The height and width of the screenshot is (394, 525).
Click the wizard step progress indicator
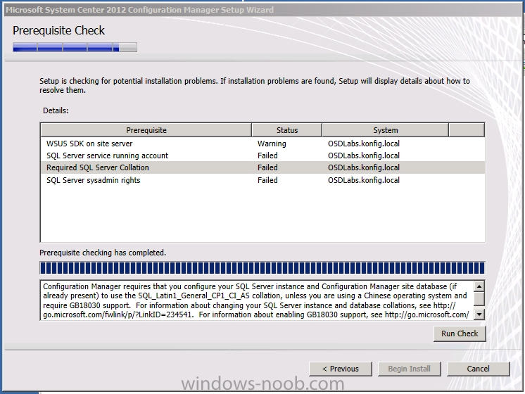tap(75, 47)
